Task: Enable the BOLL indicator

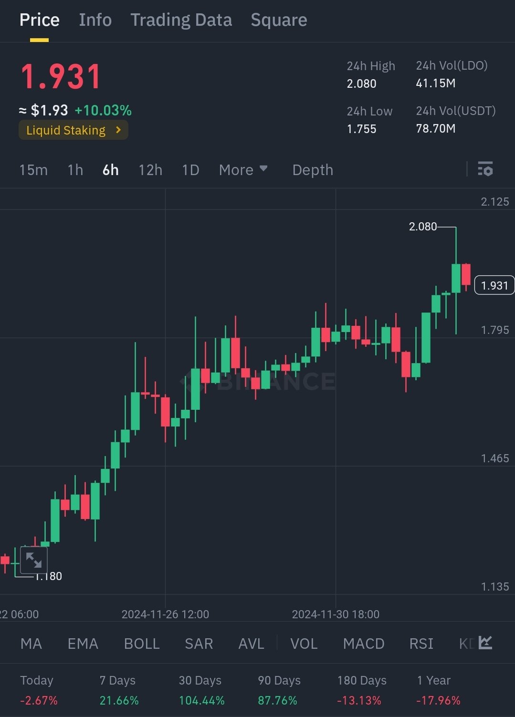Action: (141, 644)
